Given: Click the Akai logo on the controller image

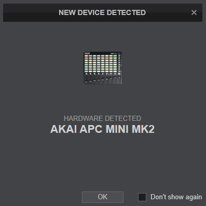Looking at the screenshot, I should [x=87, y=53].
